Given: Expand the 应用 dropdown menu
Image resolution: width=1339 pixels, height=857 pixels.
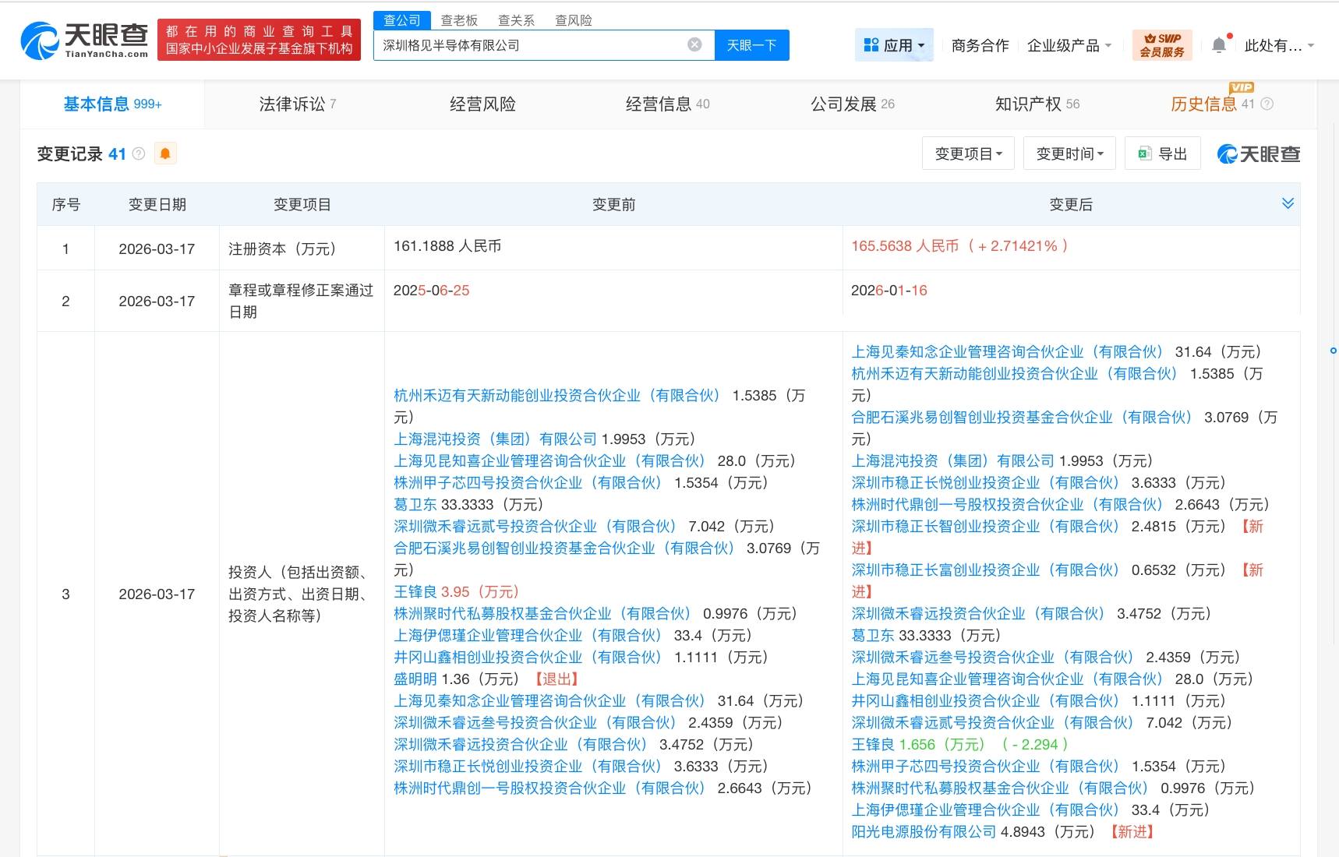Looking at the screenshot, I should 894,45.
